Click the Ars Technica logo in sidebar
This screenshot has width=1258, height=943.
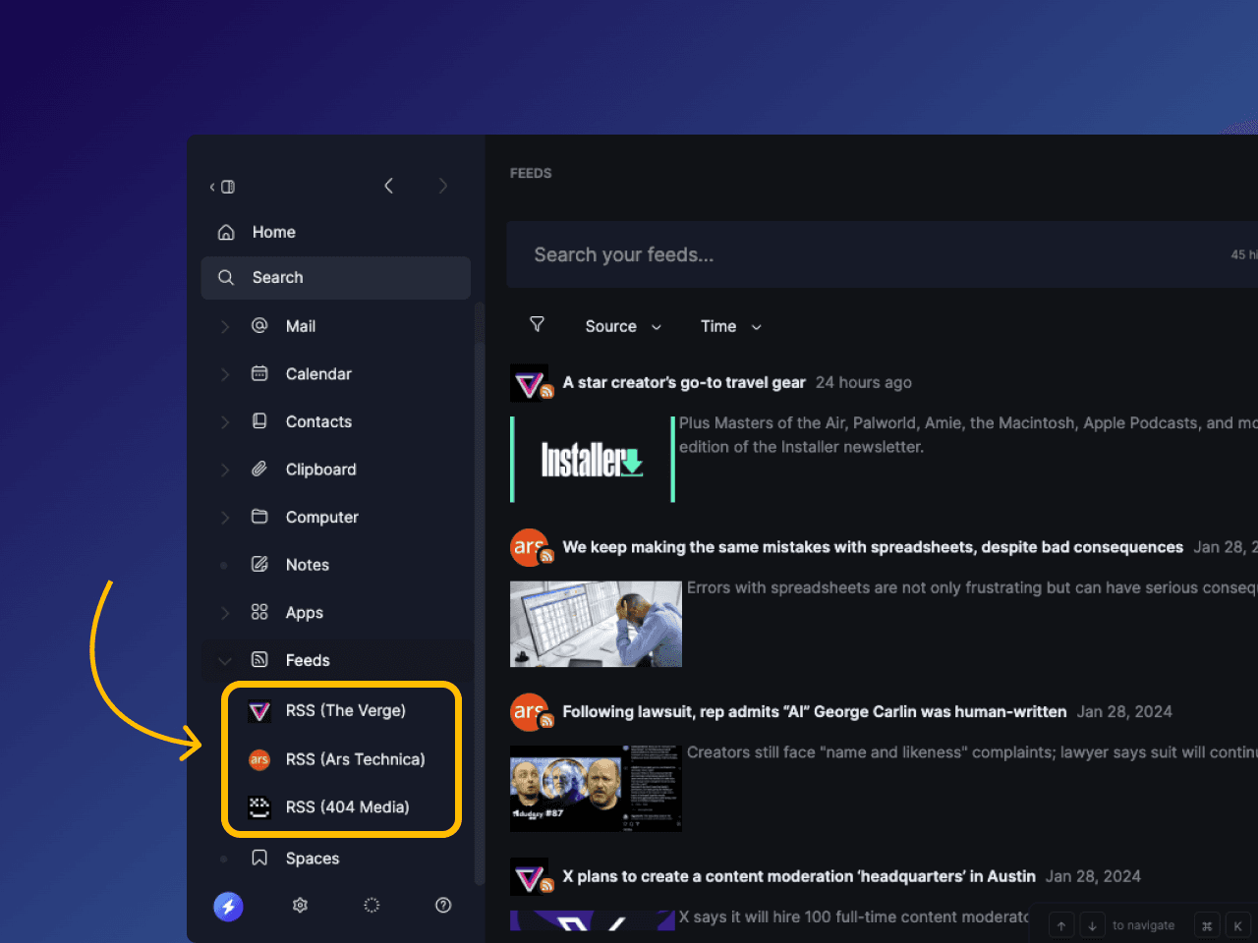click(259, 759)
